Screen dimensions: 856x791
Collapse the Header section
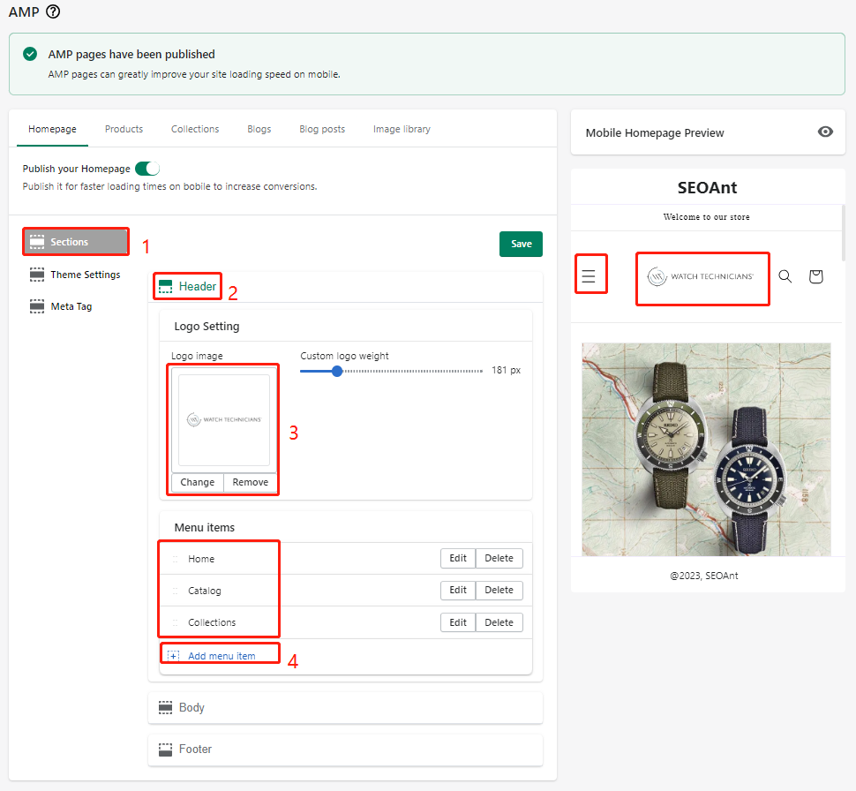pos(345,286)
